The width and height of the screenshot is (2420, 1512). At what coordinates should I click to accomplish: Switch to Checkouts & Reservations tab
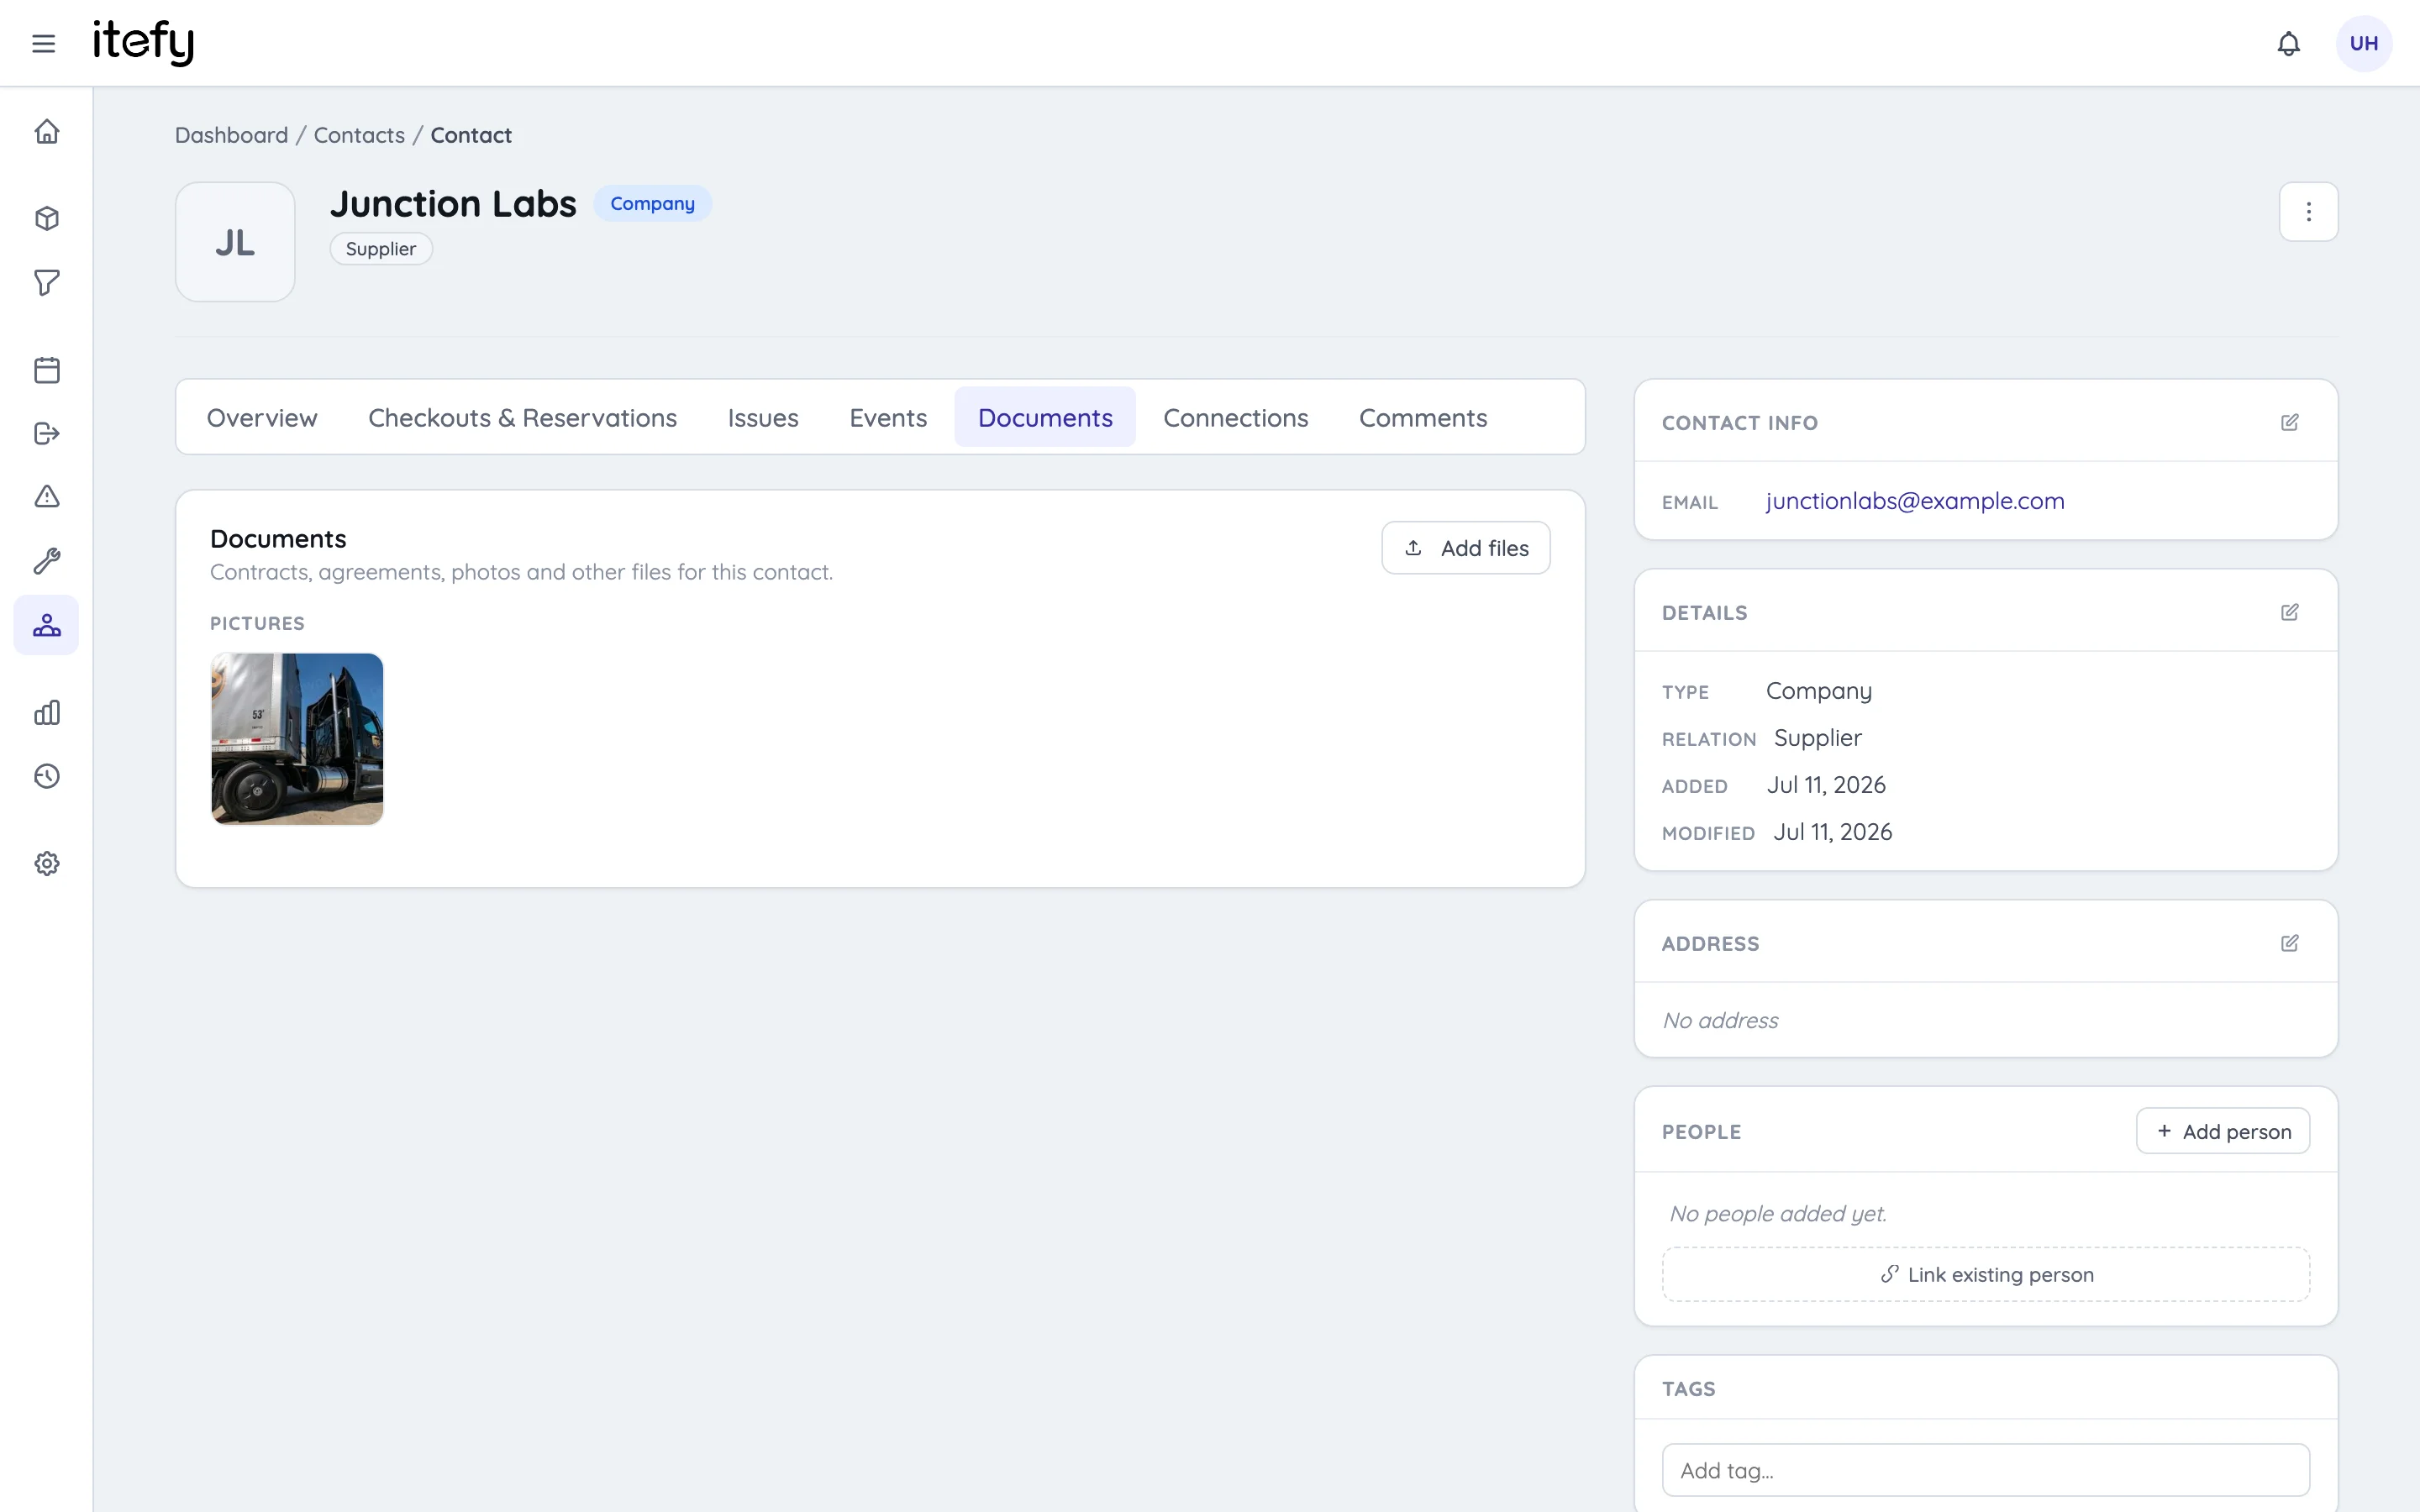click(x=522, y=417)
